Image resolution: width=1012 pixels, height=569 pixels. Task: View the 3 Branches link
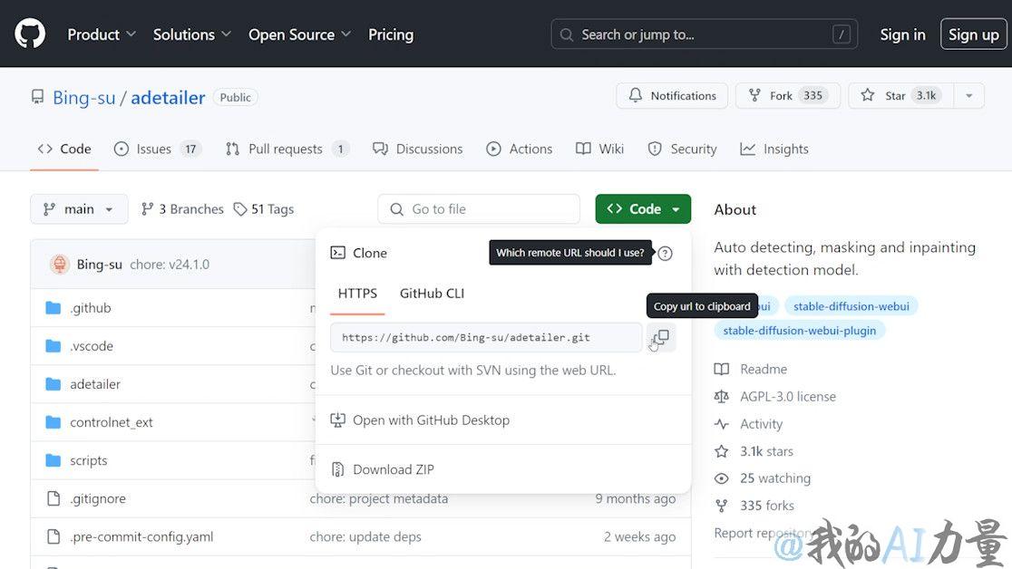point(182,209)
